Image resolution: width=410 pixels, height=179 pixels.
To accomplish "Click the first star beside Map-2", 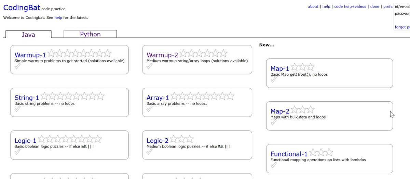I will [x=295, y=110].
